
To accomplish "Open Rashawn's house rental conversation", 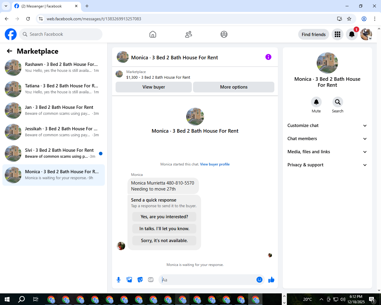I will pos(54,67).
